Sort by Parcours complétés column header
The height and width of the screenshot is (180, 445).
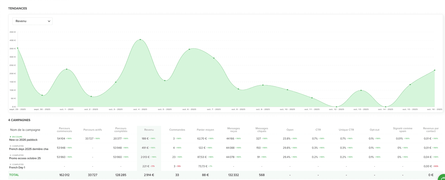121,130
